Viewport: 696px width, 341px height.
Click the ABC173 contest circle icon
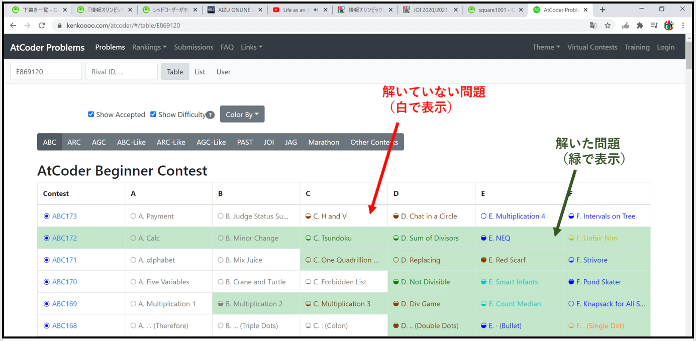coord(47,216)
